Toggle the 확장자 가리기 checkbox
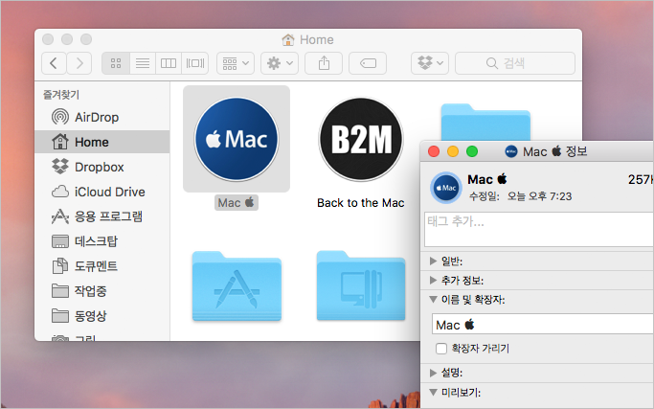The height and width of the screenshot is (409, 654). (441, 349)
